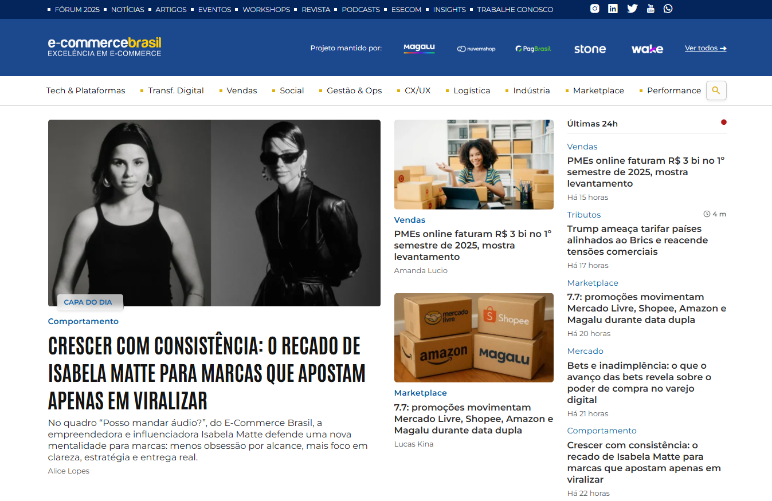This screenshot has height=501, width=772.
Task: Select Logística in category navigation
Action: (472, 90)
